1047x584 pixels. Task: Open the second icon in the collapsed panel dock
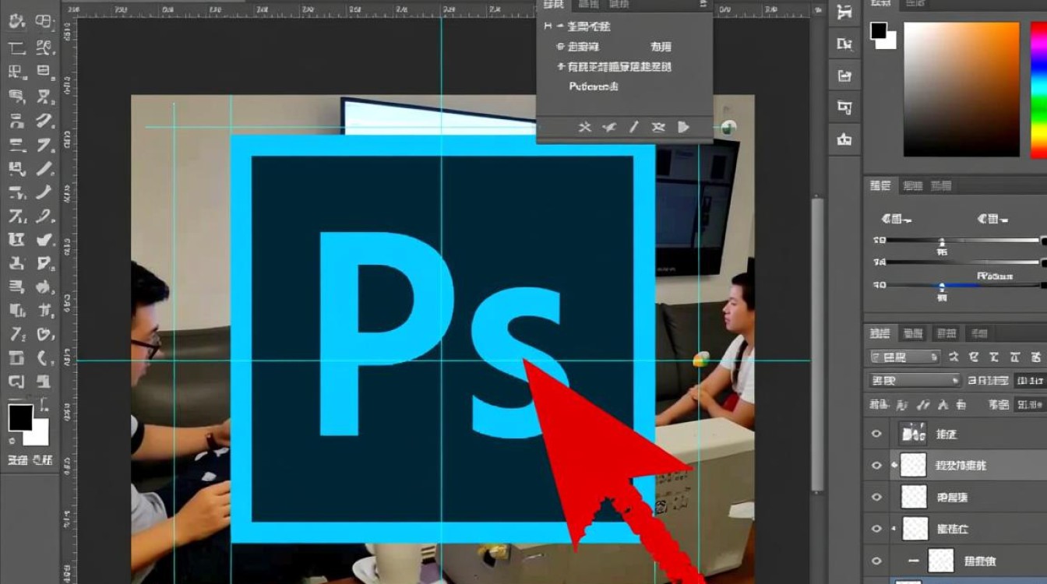click(x=844, y=44)
